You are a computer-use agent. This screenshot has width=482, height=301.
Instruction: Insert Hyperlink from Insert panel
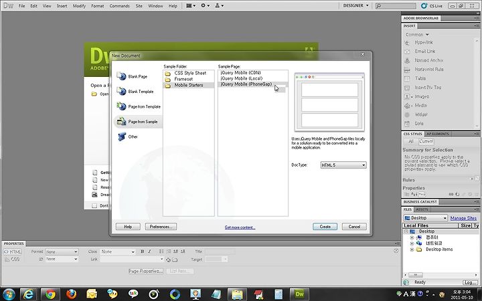tap(424, 42)
